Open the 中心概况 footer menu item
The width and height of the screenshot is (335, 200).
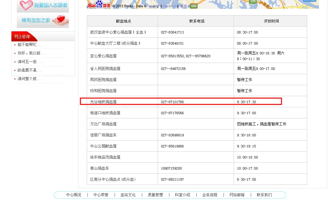coord(73,195)
